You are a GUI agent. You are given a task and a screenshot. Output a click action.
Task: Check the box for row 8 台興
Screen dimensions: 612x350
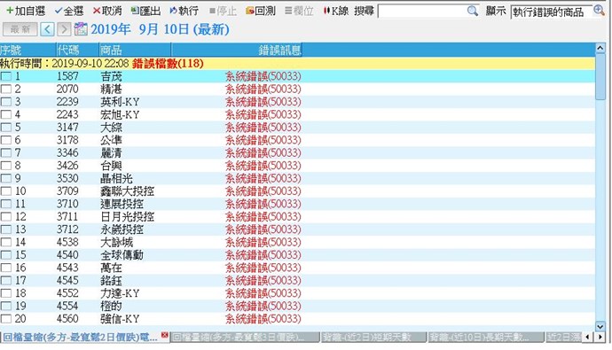(6, 166)
